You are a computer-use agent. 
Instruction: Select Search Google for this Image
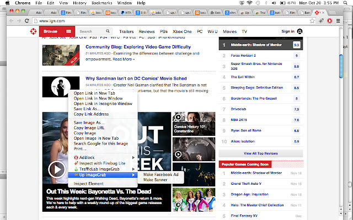[101, 144]
